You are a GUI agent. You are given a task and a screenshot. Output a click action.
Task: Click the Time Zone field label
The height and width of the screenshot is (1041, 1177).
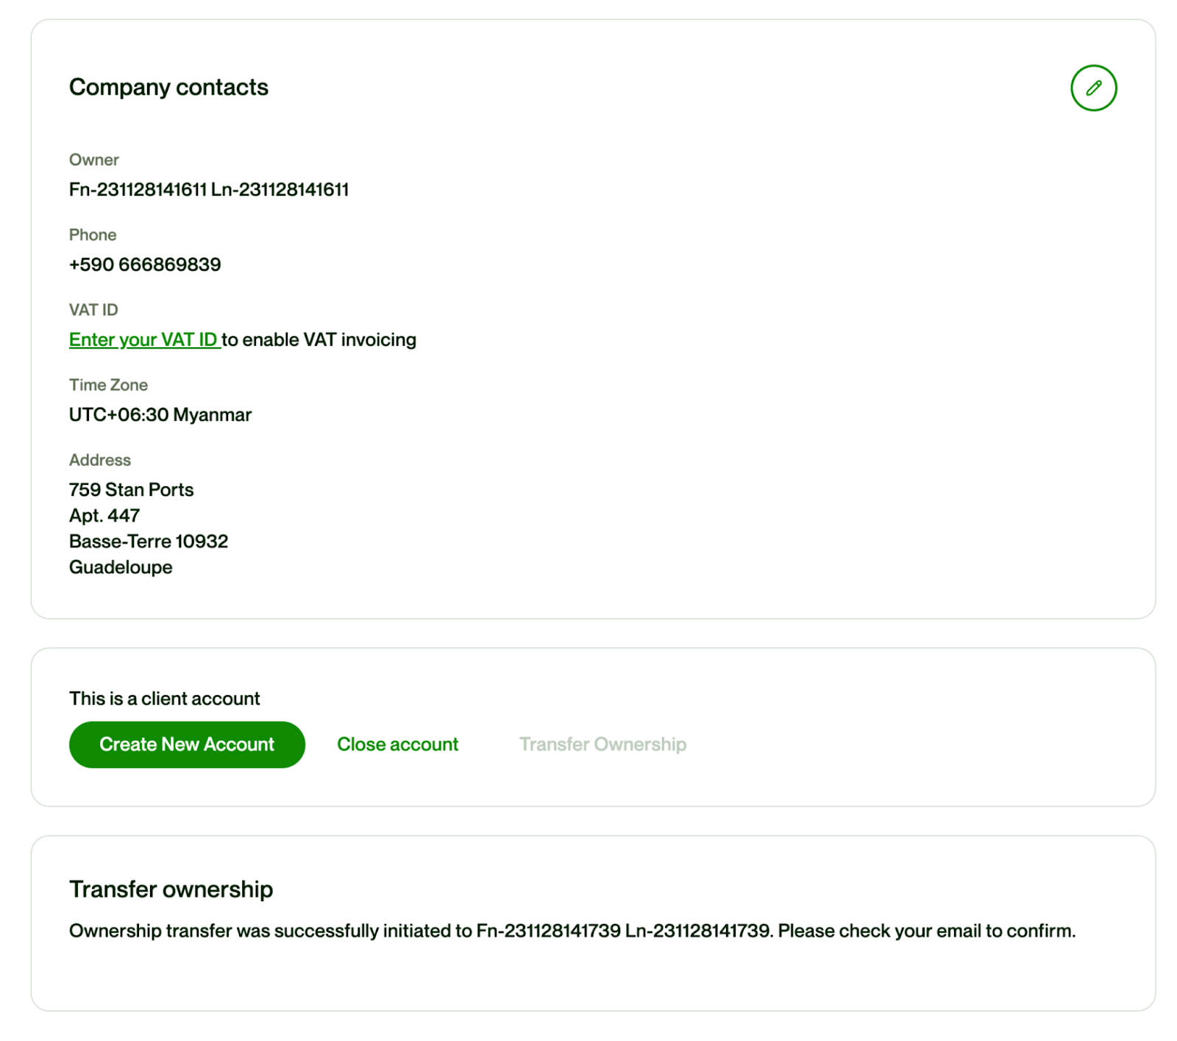pyautogui.click(x=108, y=386)
